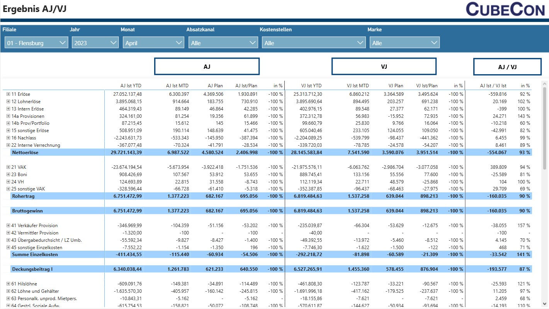This screenshot has width=549, height=309.
Task: Open the Jahr dropdown set to 2023
Action: click(x=95, y=43)
